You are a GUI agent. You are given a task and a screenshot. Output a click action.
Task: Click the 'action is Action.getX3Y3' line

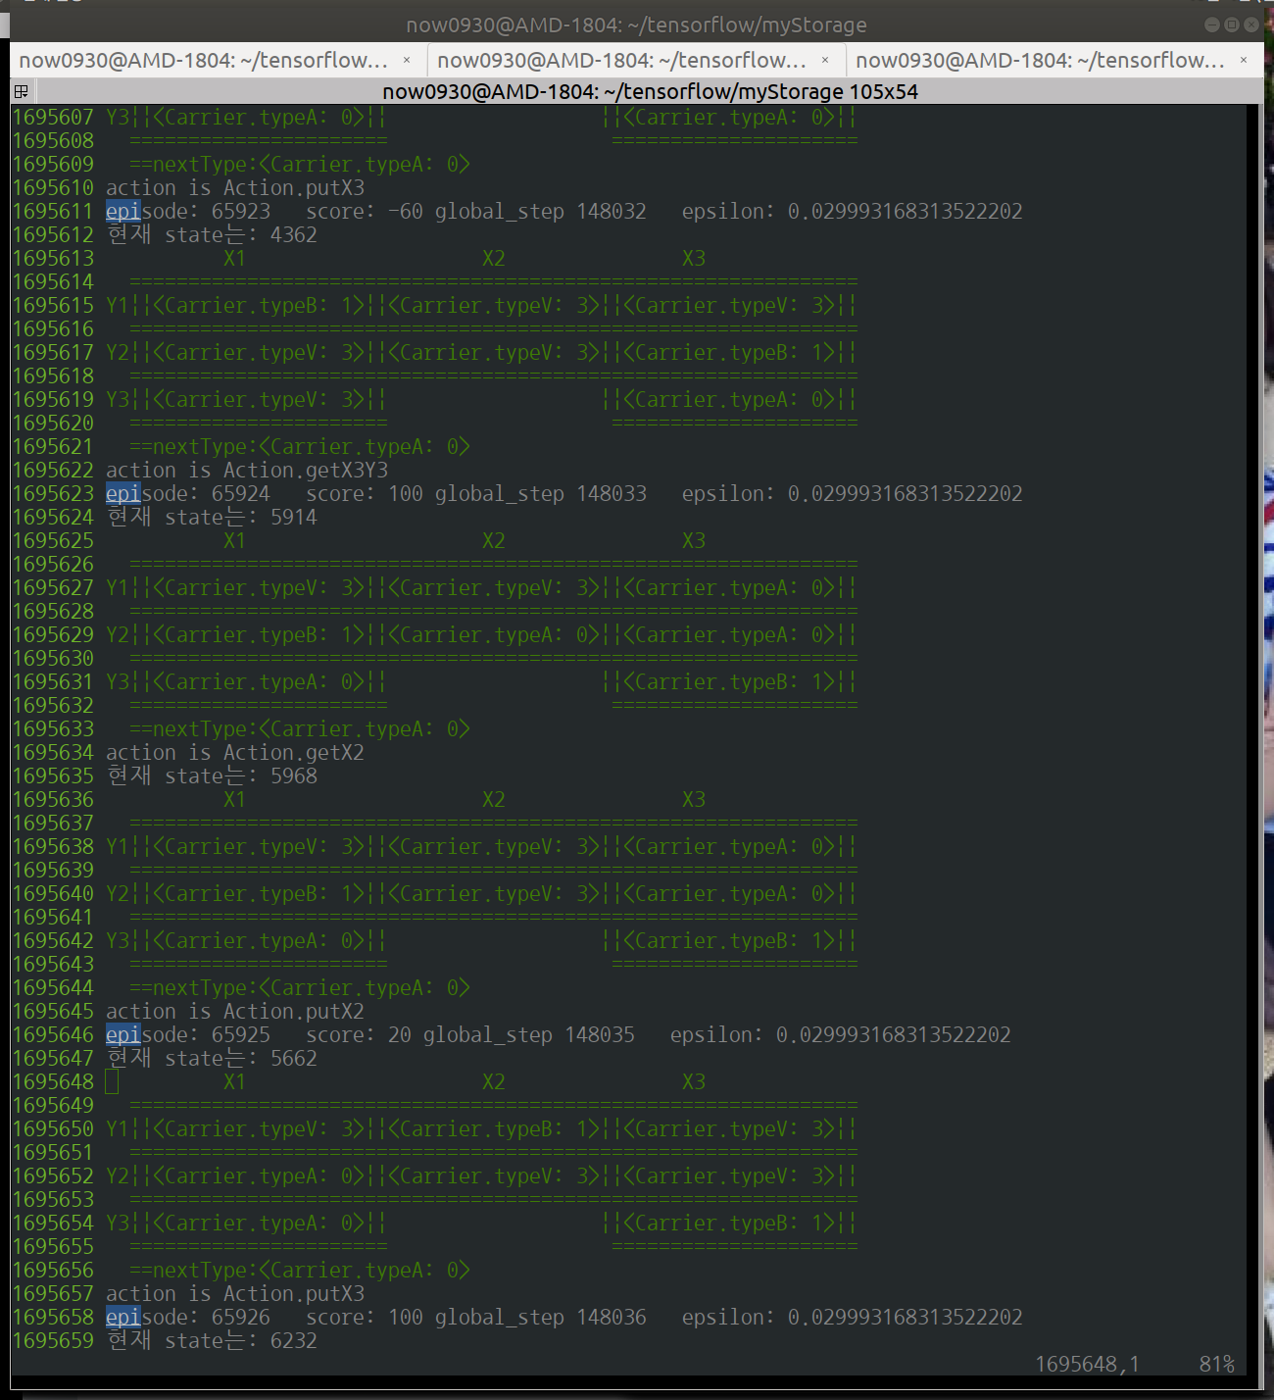click(246, 470)
